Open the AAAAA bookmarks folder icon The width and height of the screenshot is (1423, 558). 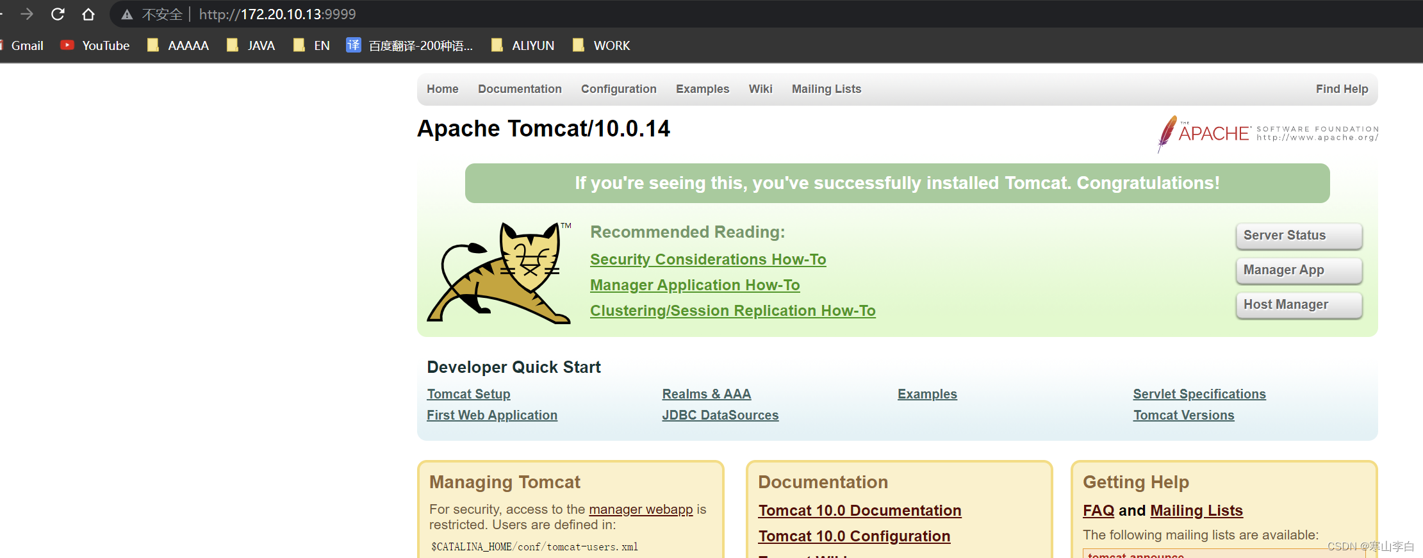pos(152,45)
